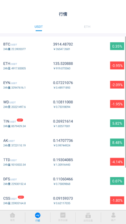The width and height of the screenshot is (126, 224).
Task: Select the USDT market tab
Action: (39, 27)
